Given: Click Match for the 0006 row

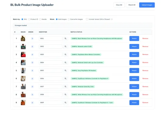Looking at the screenshot, I should click(x=134, y=79).
